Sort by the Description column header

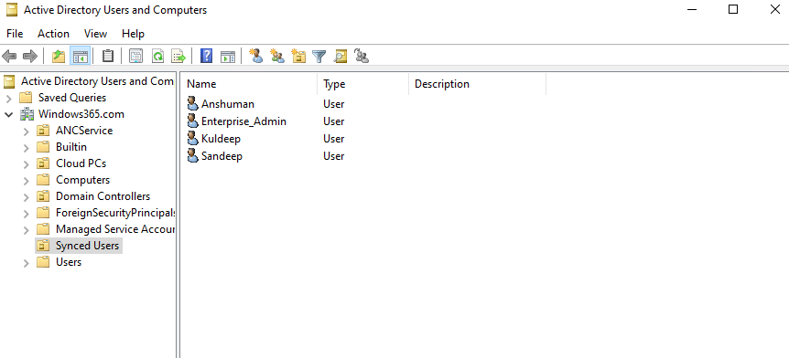(x=478, y=84)
